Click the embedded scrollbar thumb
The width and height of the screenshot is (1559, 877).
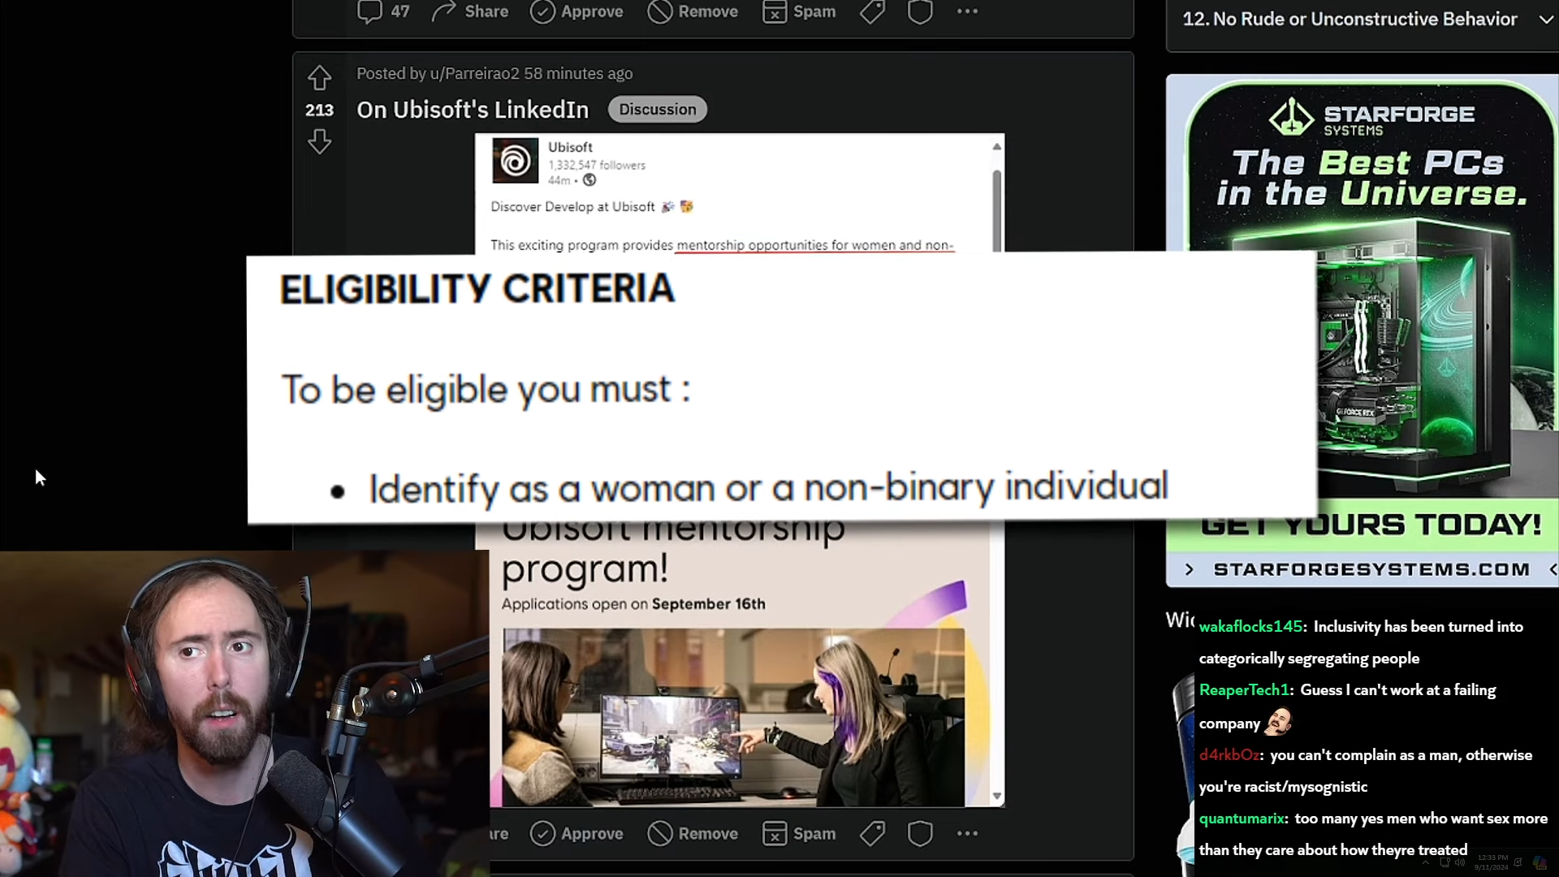[x=996, y=211]
